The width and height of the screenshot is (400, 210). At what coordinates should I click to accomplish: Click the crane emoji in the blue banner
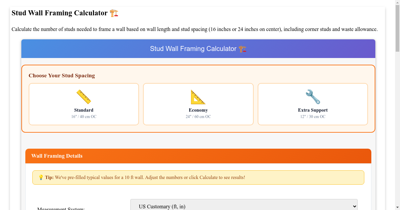[242, 49]
